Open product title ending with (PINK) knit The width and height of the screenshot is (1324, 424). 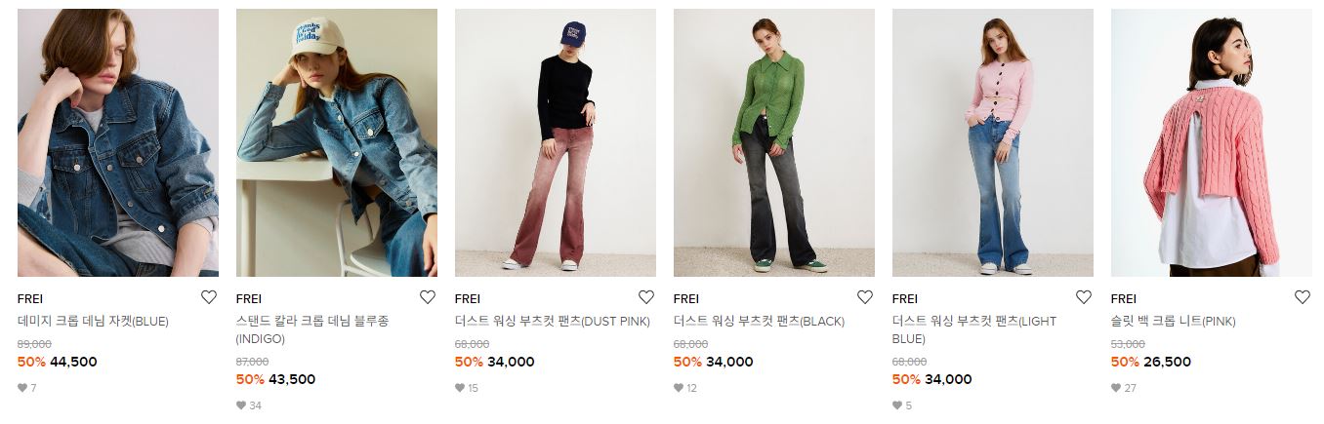pyautogui.click(x=1173, y=322)
